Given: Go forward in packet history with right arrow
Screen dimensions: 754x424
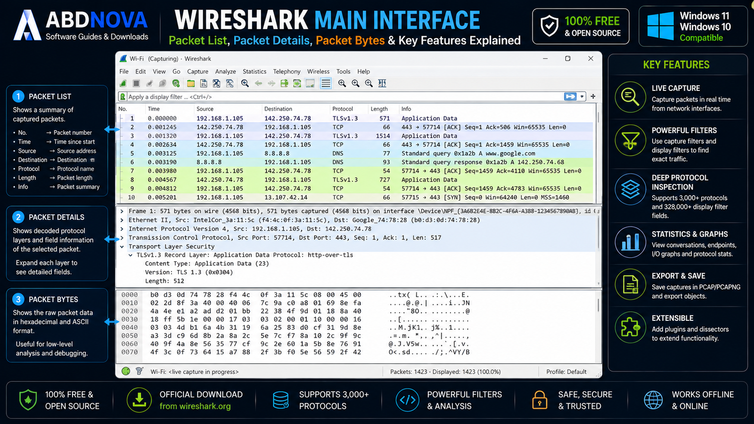Looking at the screenshot, I should [x=271, y=83].
